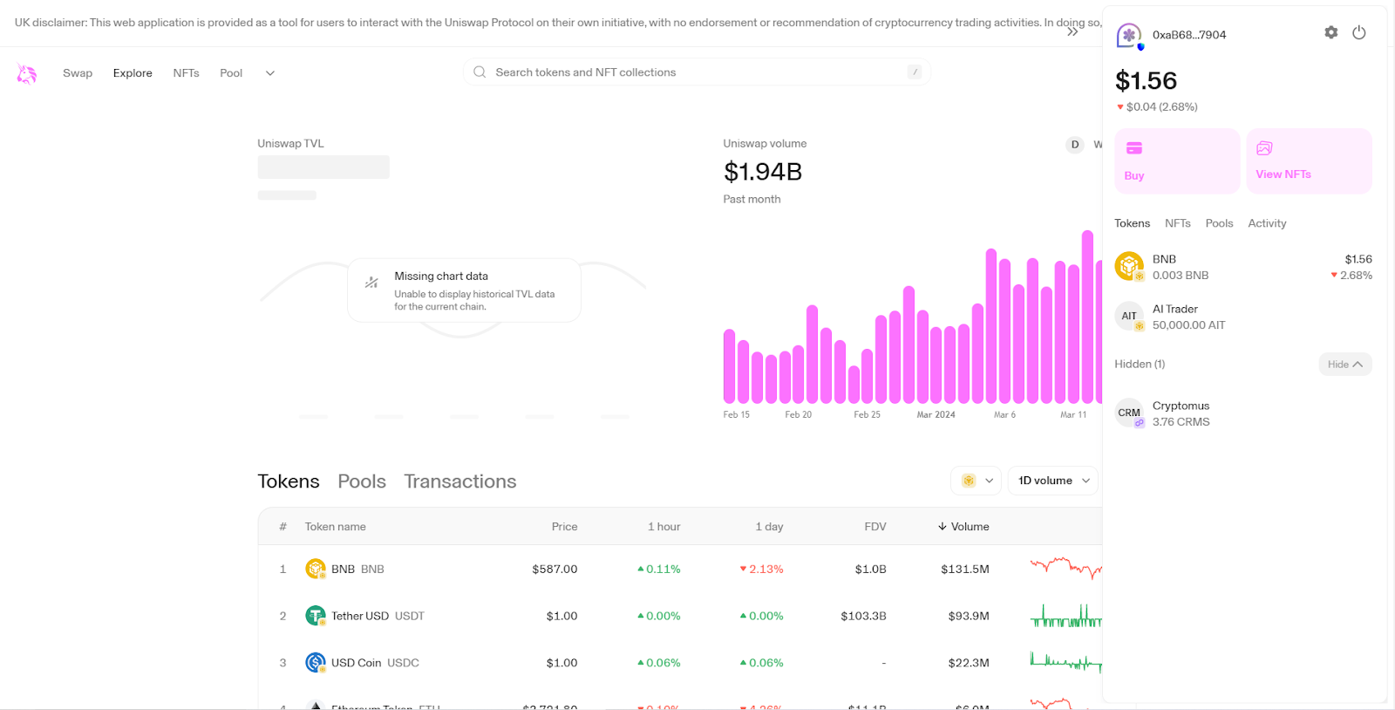Open the navigation more-options chevron
Screen dimensions: 1395x710
point(270,73)
